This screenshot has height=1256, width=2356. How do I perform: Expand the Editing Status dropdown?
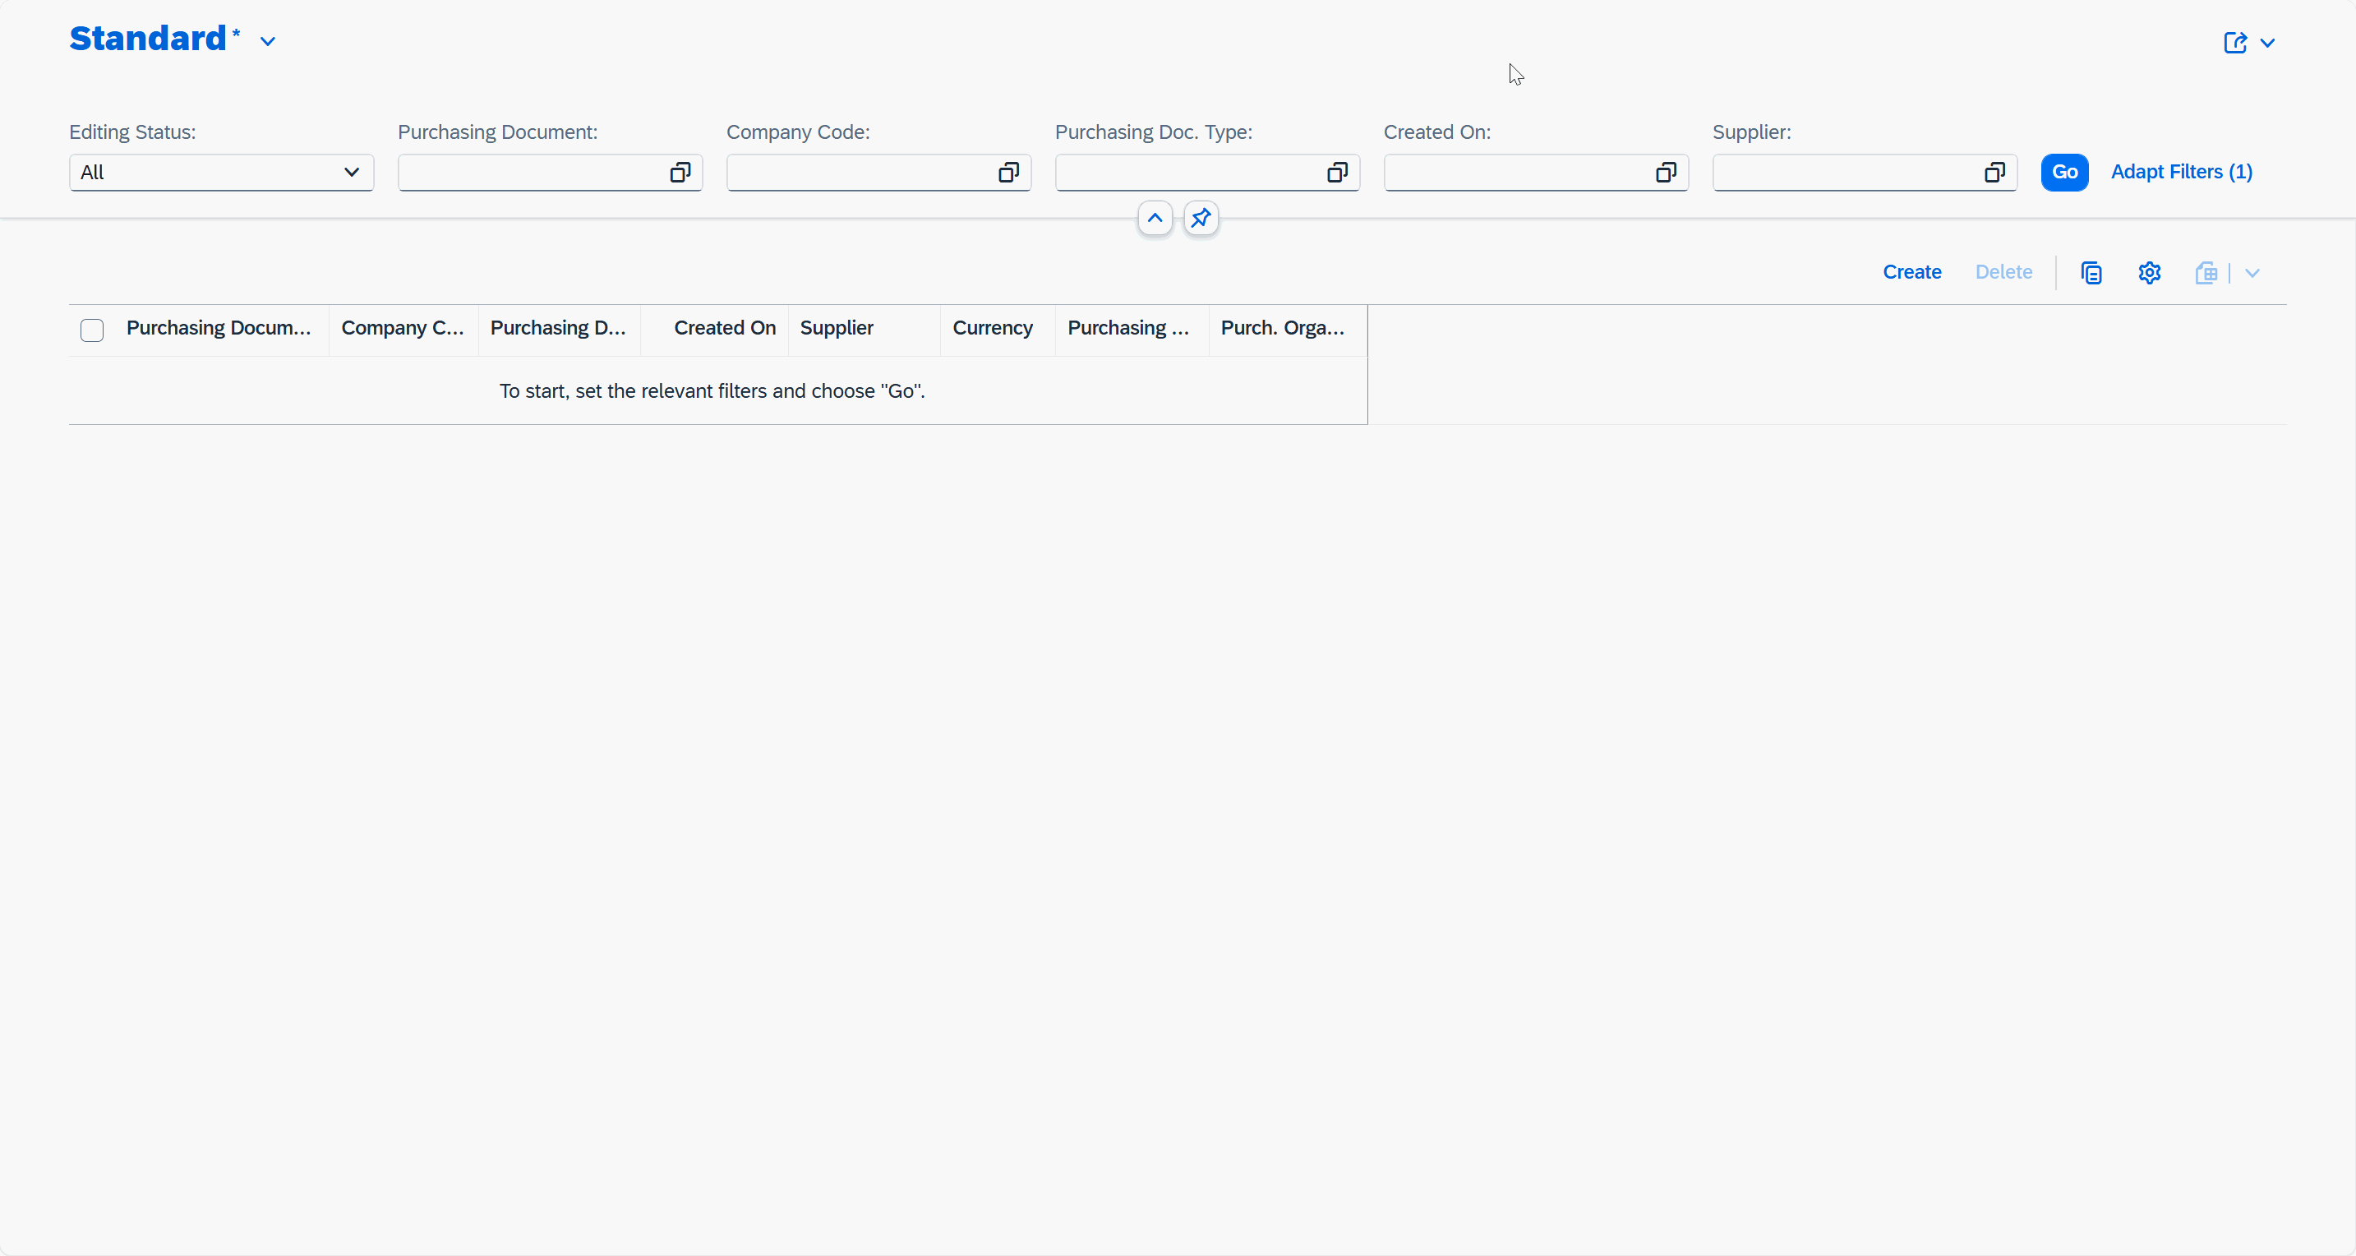click(351, 173)
